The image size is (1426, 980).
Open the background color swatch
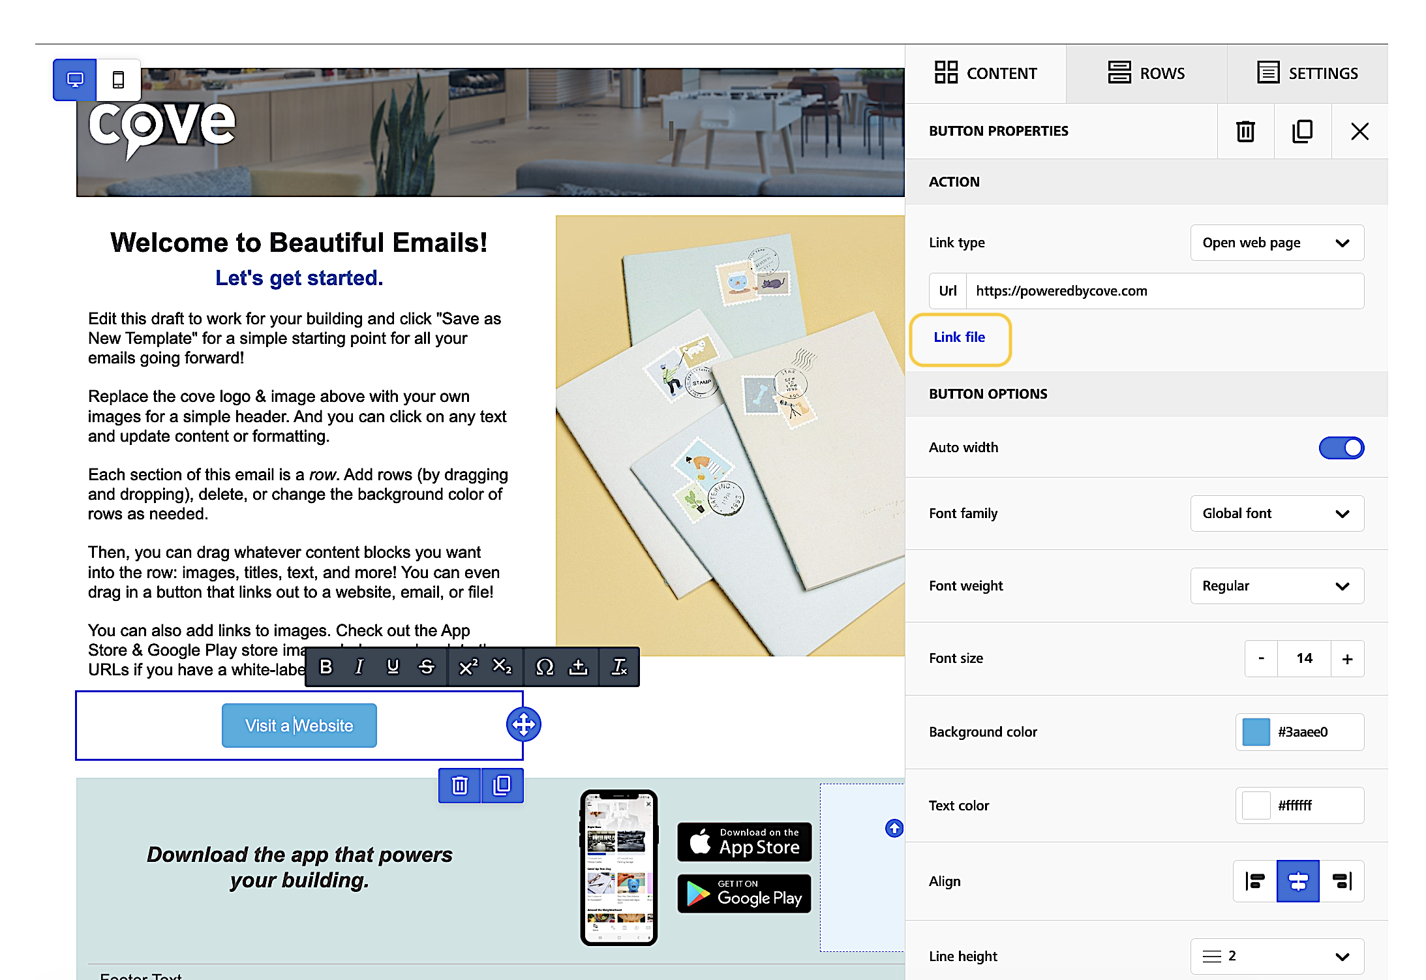click(1256, 732)
